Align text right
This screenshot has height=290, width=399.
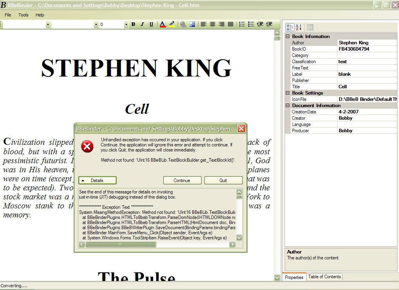pyautogui.click(x=222, y=24)
